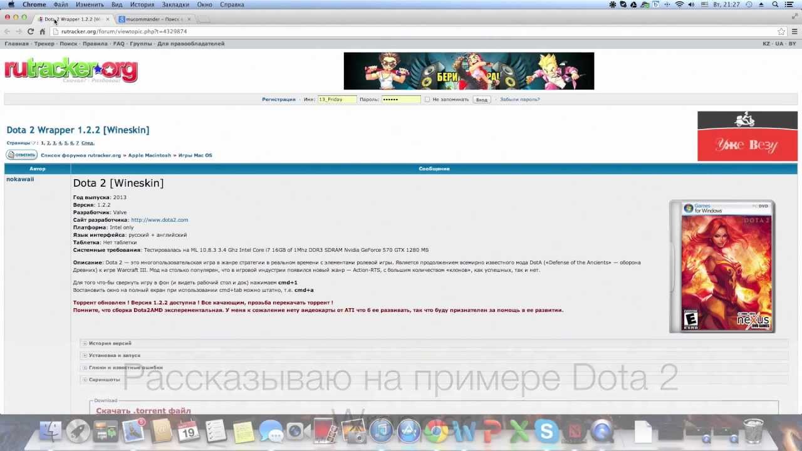Open the 'Файл' menu
Screen dimensions: 802x451
tap(61, 4)
